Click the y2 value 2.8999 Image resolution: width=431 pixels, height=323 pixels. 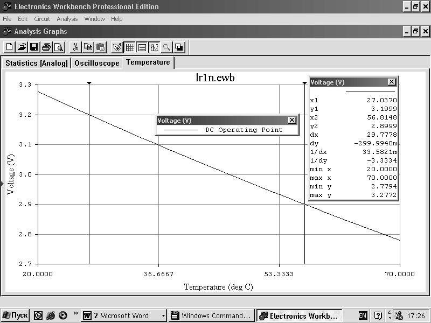(x=384, y=126)
